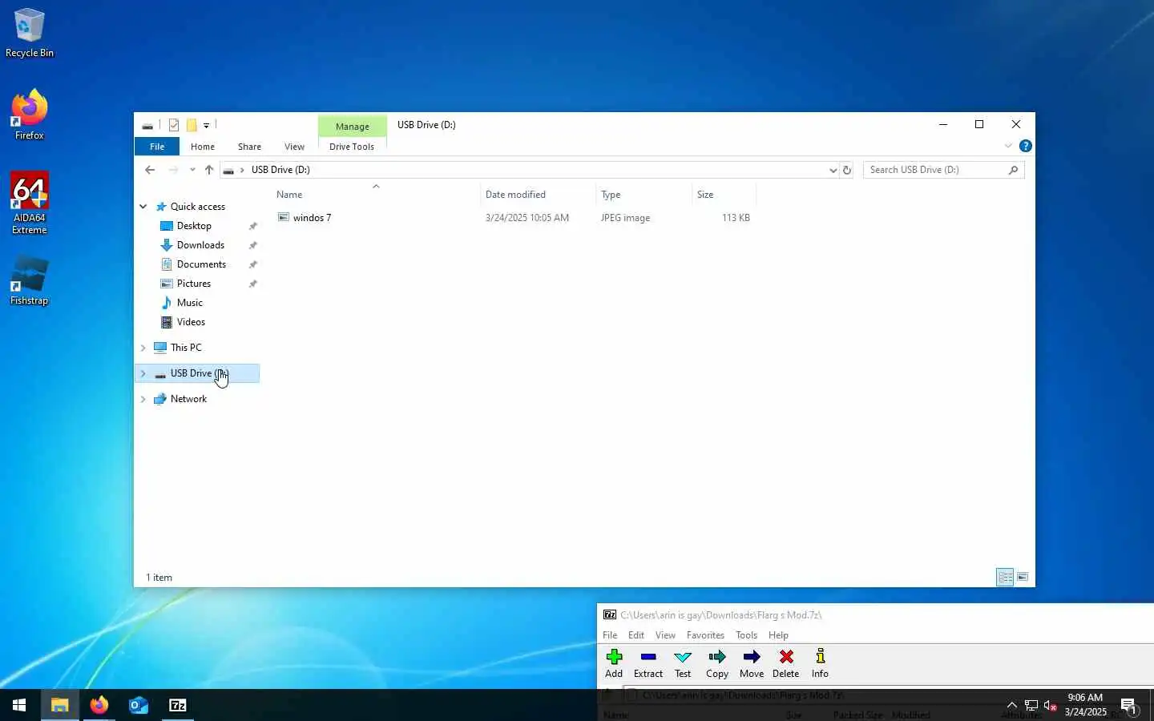Go up one folder level
Viewport: 1154px width, 721px height.
point(209,170)
